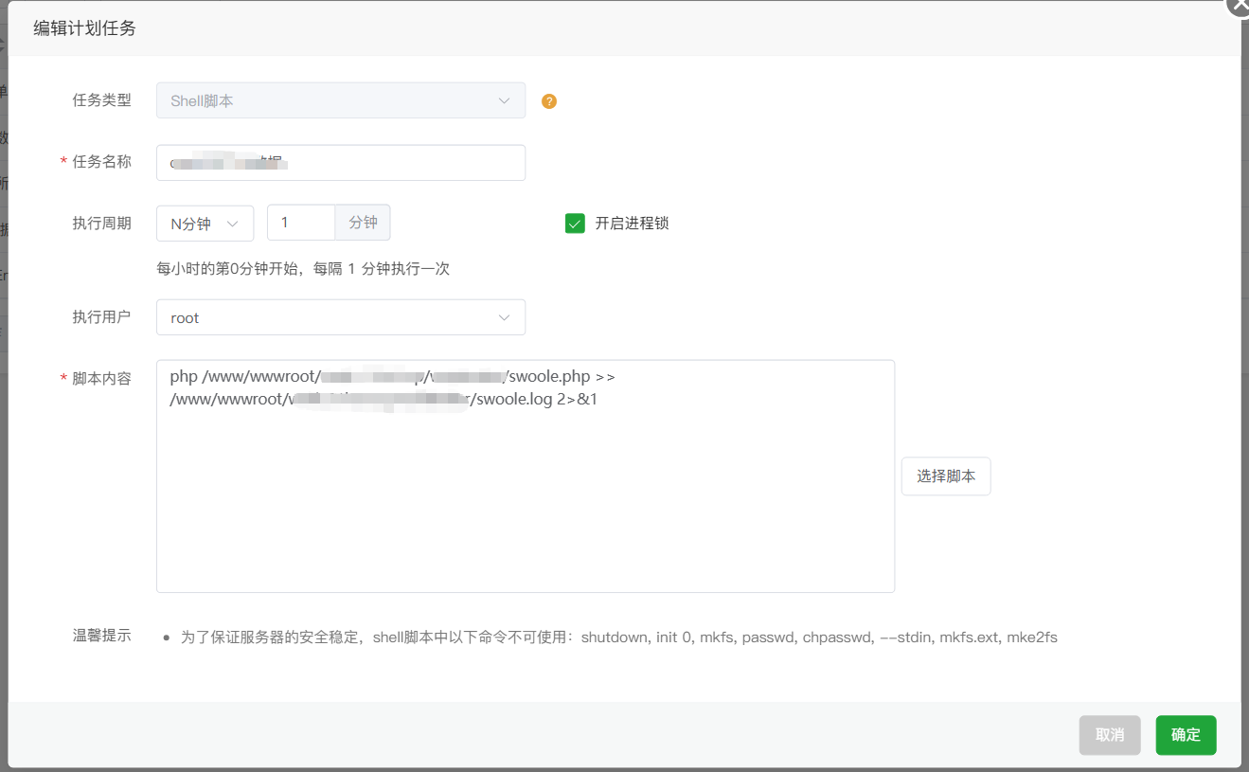Click the green 确定 confirm button
Image resolution: width=1249 pixels, height=772 pixels.
pos(1186,735)
